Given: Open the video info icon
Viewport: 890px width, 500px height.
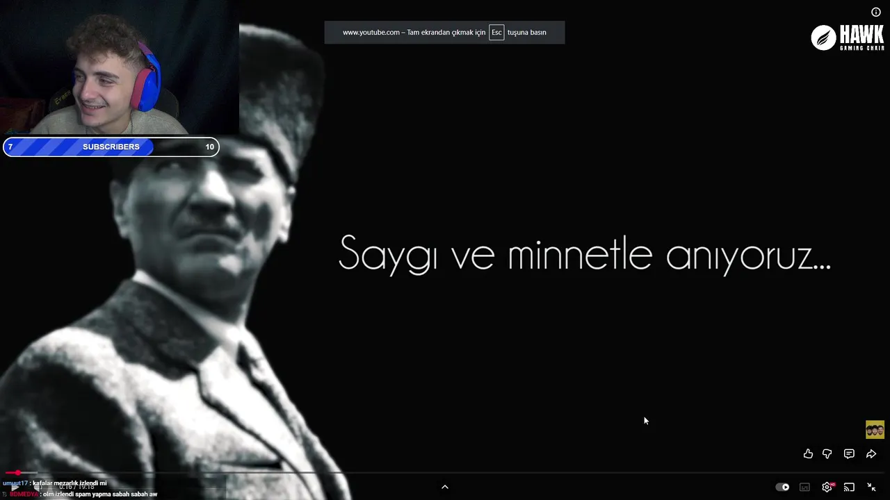Looking at the screenshot, I should [876, 12].
